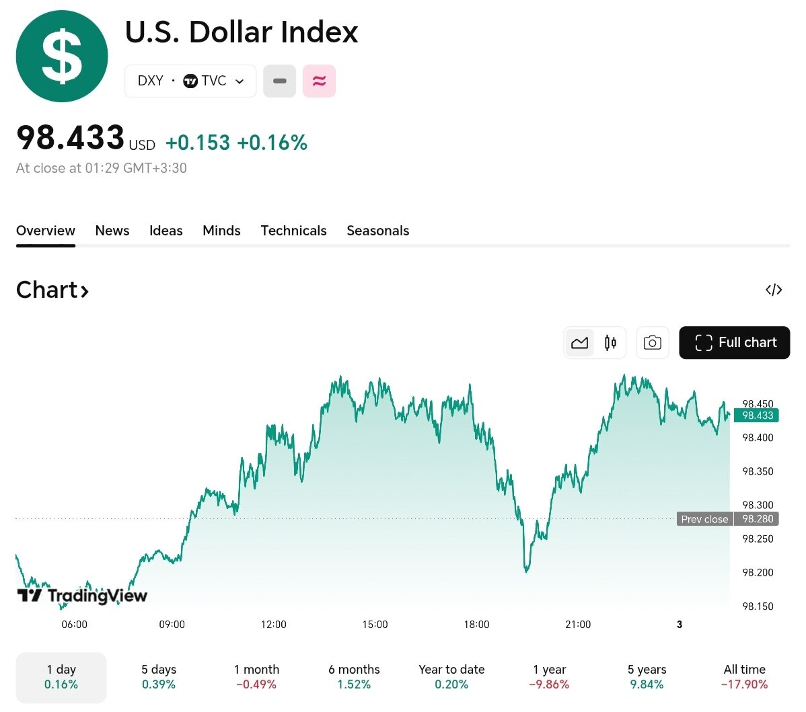Open embed code icon beside Chart
Screen dimensions: 806x712
[x=774, y=290]
